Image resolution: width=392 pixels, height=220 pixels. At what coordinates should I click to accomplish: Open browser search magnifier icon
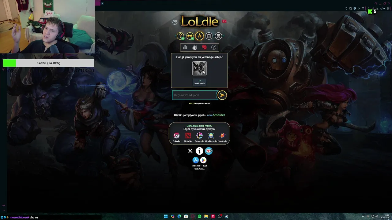pyautogui.click(x=376, y=3)
